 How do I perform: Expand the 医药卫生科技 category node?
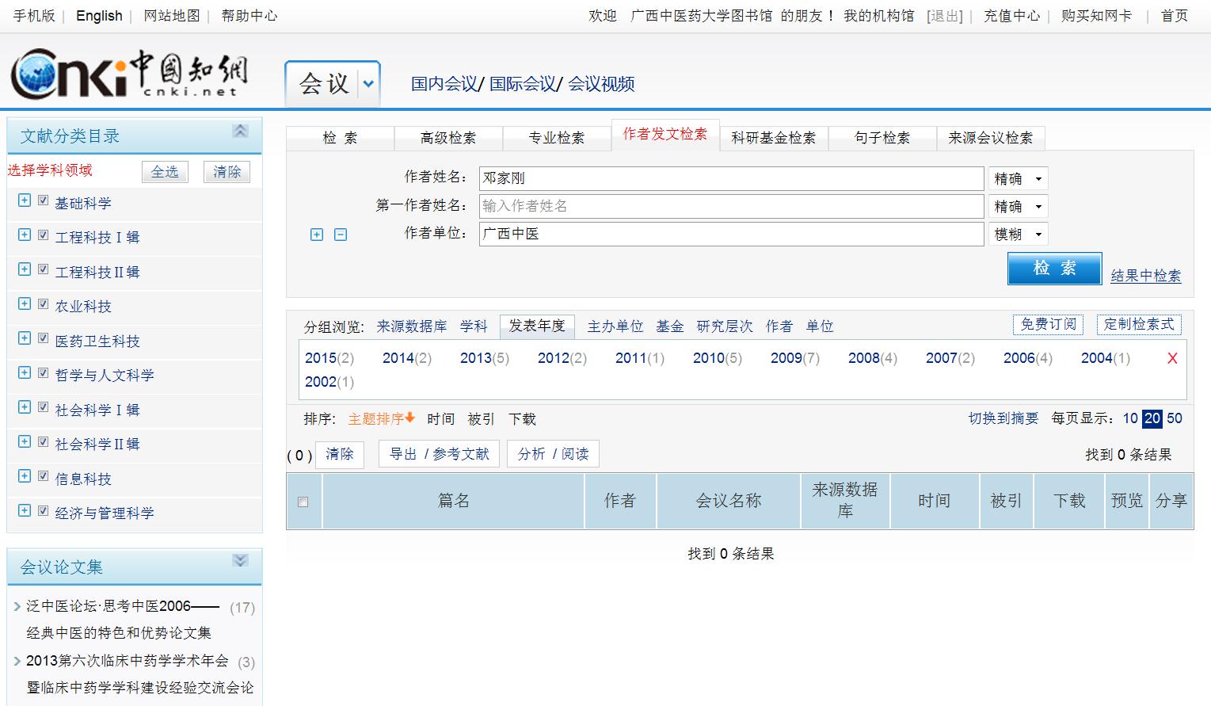tap(25, 339)
